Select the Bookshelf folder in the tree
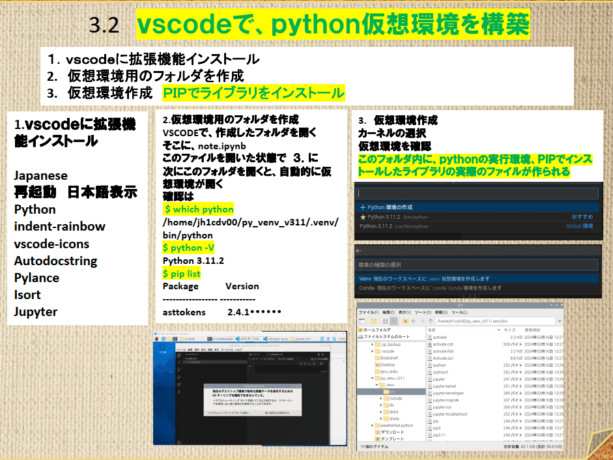 [386, 358]
